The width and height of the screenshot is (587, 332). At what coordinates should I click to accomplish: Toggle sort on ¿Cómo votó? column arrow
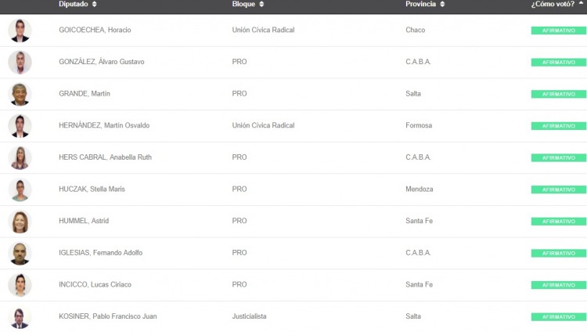pyautogui.click(x=582, y=5)
